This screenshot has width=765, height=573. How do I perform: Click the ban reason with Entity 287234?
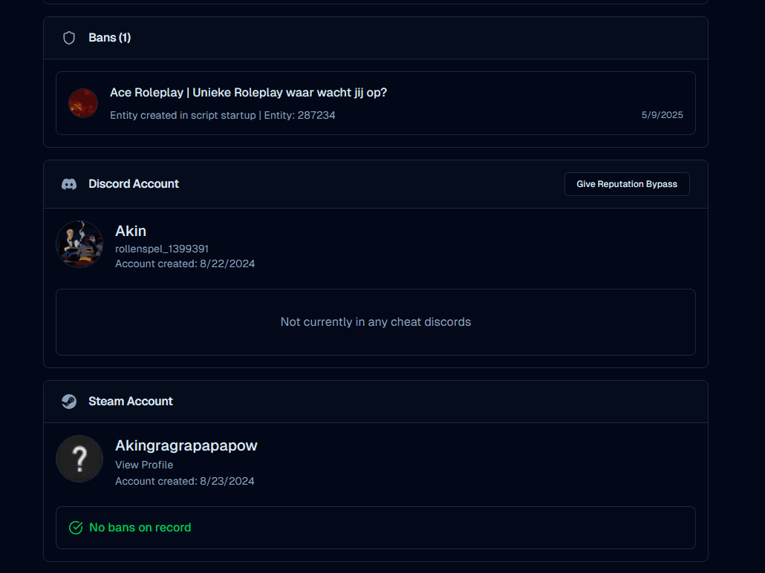click(x=222, y=115)
